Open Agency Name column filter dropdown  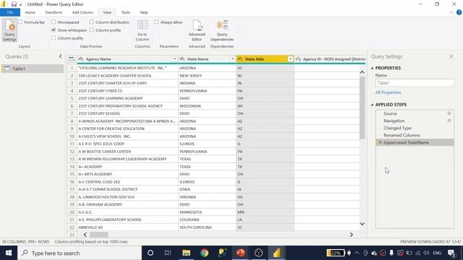coord(174,59)
